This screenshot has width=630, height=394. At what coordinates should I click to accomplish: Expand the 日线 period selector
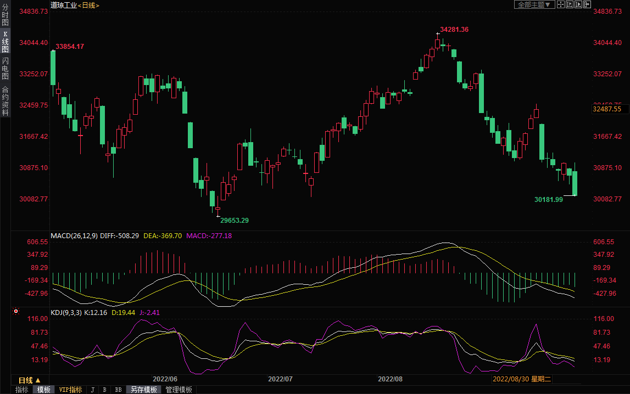pos(29,380)
